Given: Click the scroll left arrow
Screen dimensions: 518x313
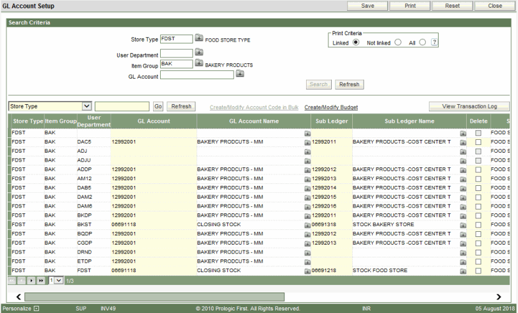Looking at the screenshot, I should pos(19,297).
